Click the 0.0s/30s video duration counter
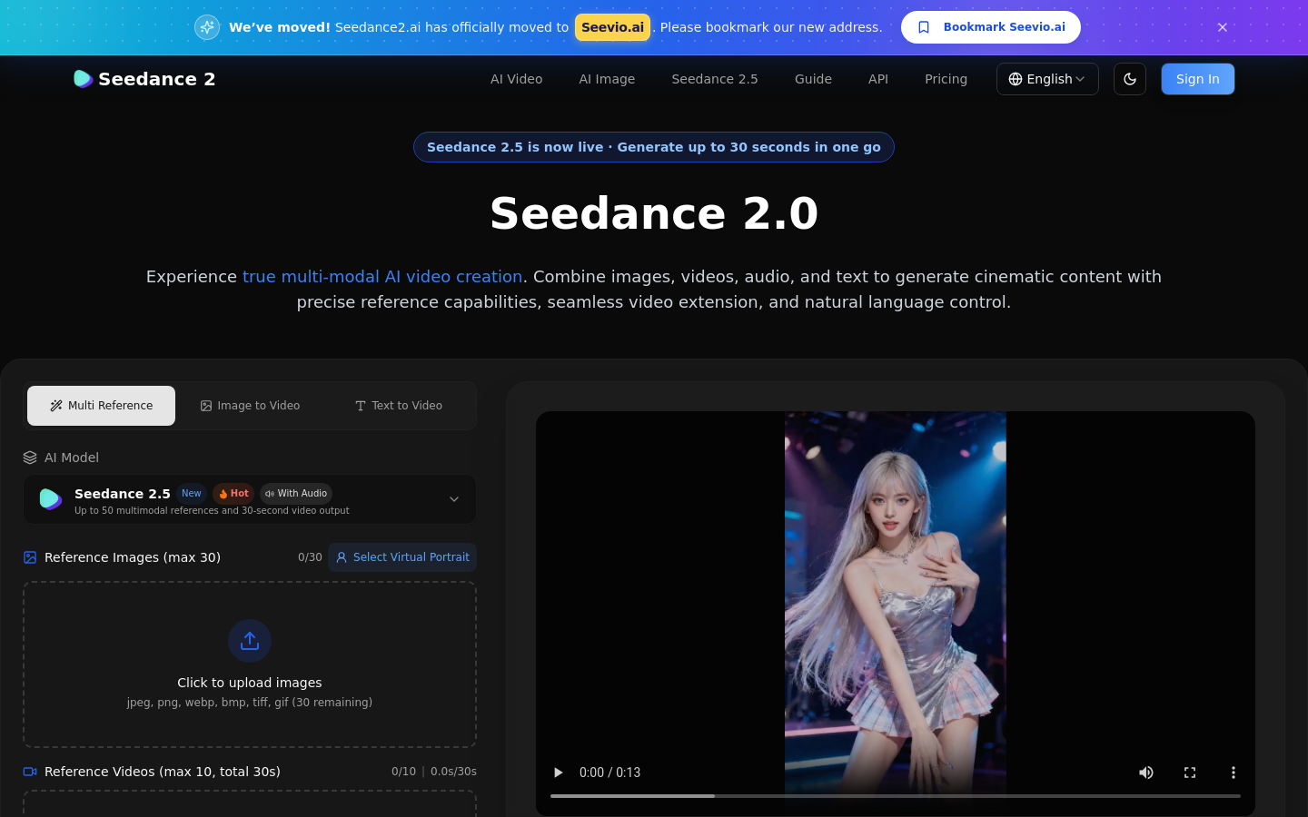The height and width of the screenshot is (817, 1308). click(453, 772)
